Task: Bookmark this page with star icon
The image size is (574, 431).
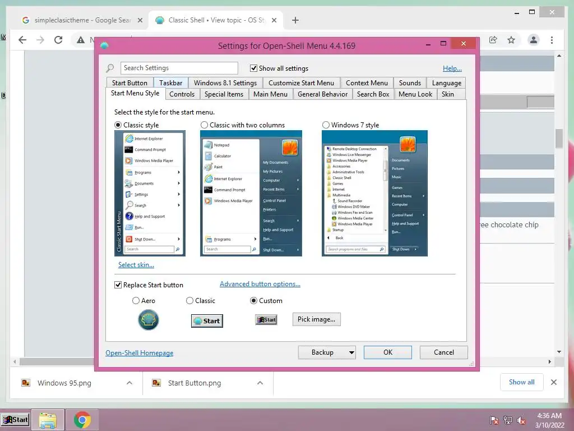Action: [511, 40]
